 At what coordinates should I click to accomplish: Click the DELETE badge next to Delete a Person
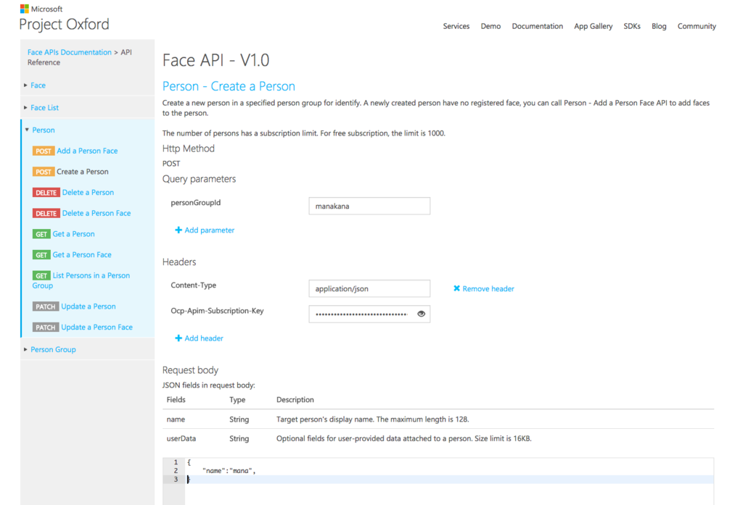[x=46, y=193]
